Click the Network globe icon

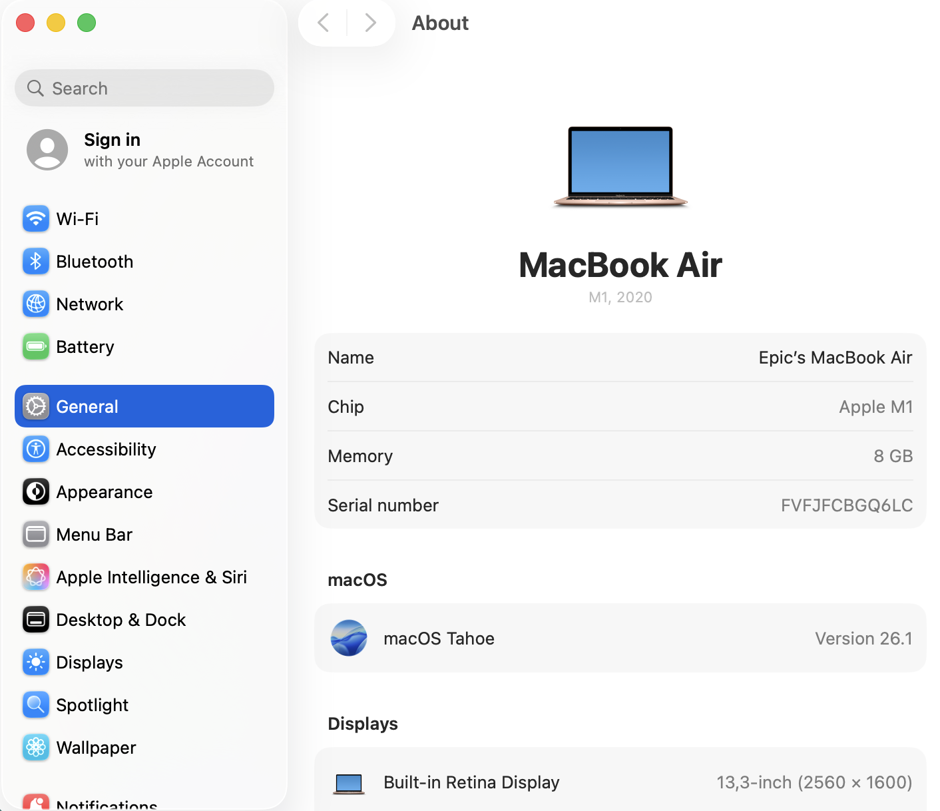pos(36,304)
